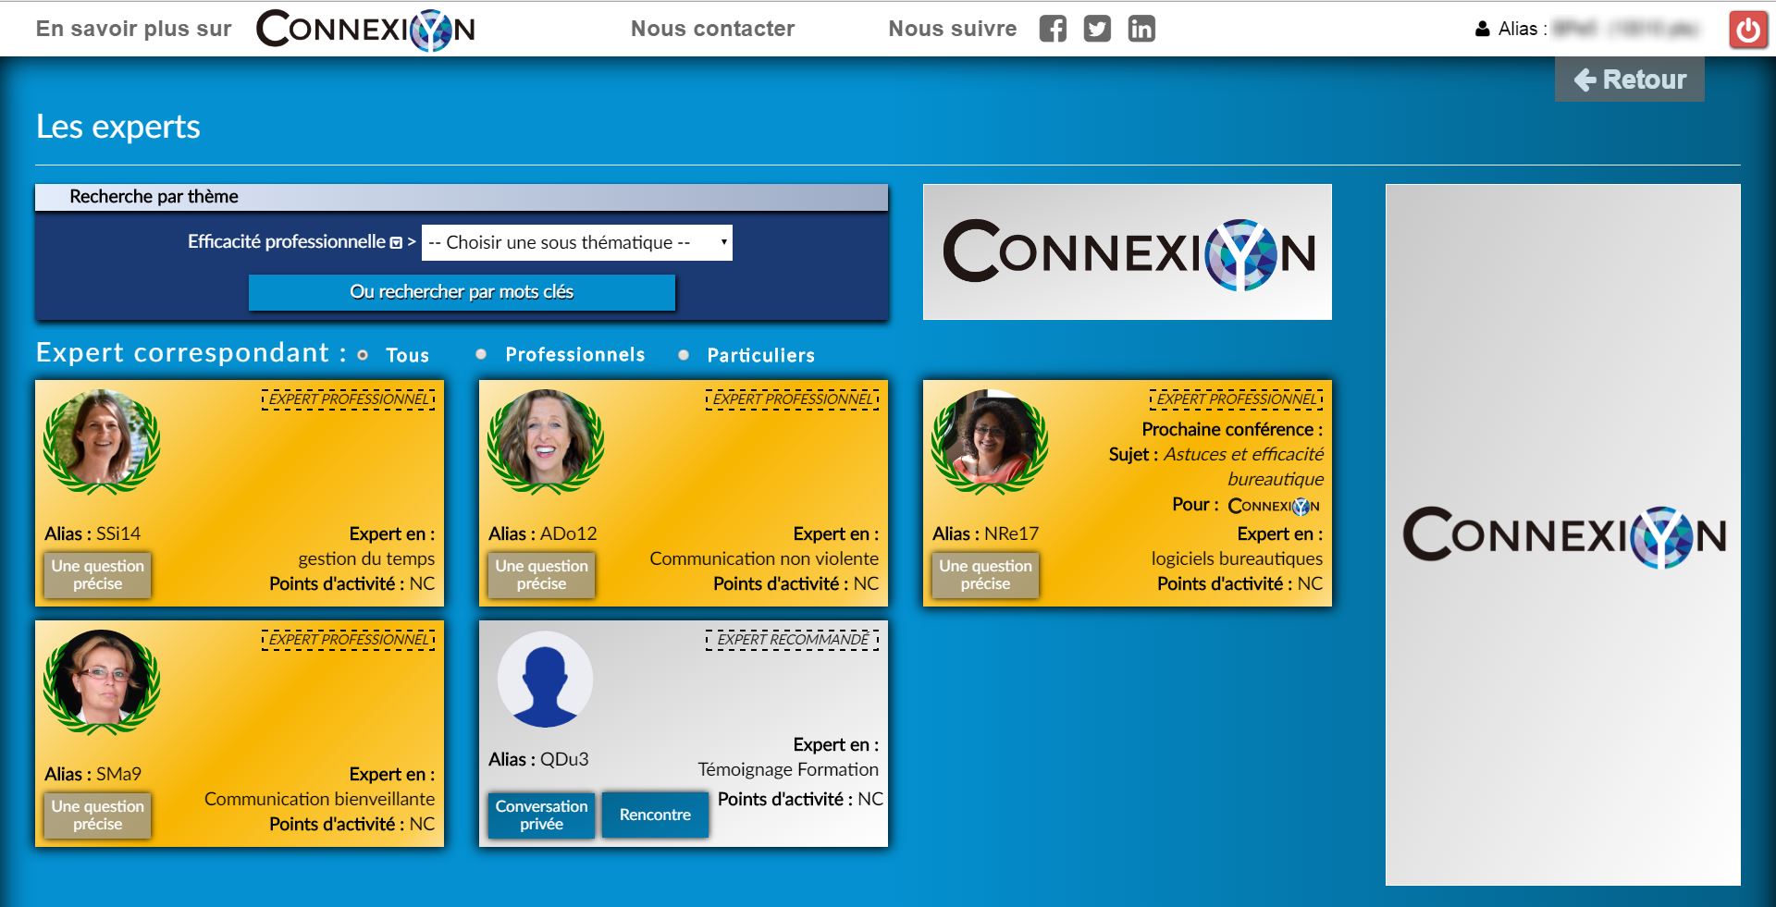Screen dimensions: 1776x907
Task: Click 'Une question précise' for SSi14
Action: (x=97, y=575)
